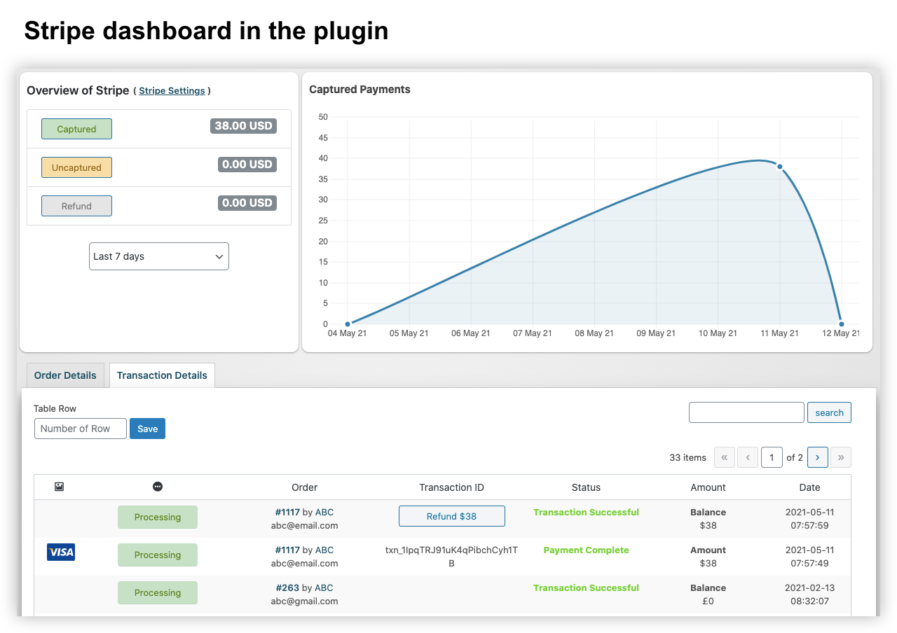Focus the search text box
The width and height of the screenshot is (897, 633).
tap(746, 412)
